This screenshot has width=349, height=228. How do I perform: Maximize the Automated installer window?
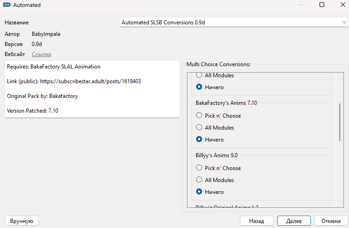tap(322, 5)
